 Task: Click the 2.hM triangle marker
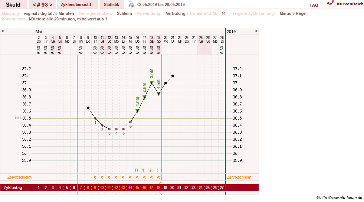click(144, 97)
